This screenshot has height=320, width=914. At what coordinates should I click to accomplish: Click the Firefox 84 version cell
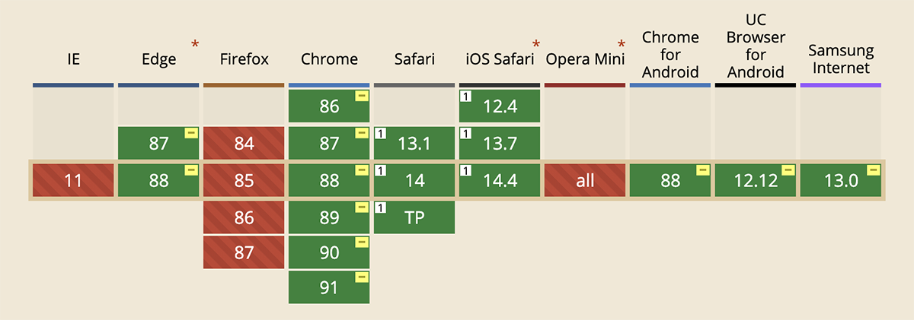244,144
